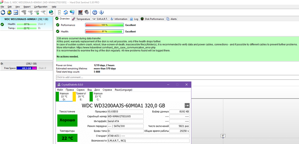Click green check icon beside Health 97% on Overview
The width and height of the screenshot is (299, 144).
click(58, 31)
